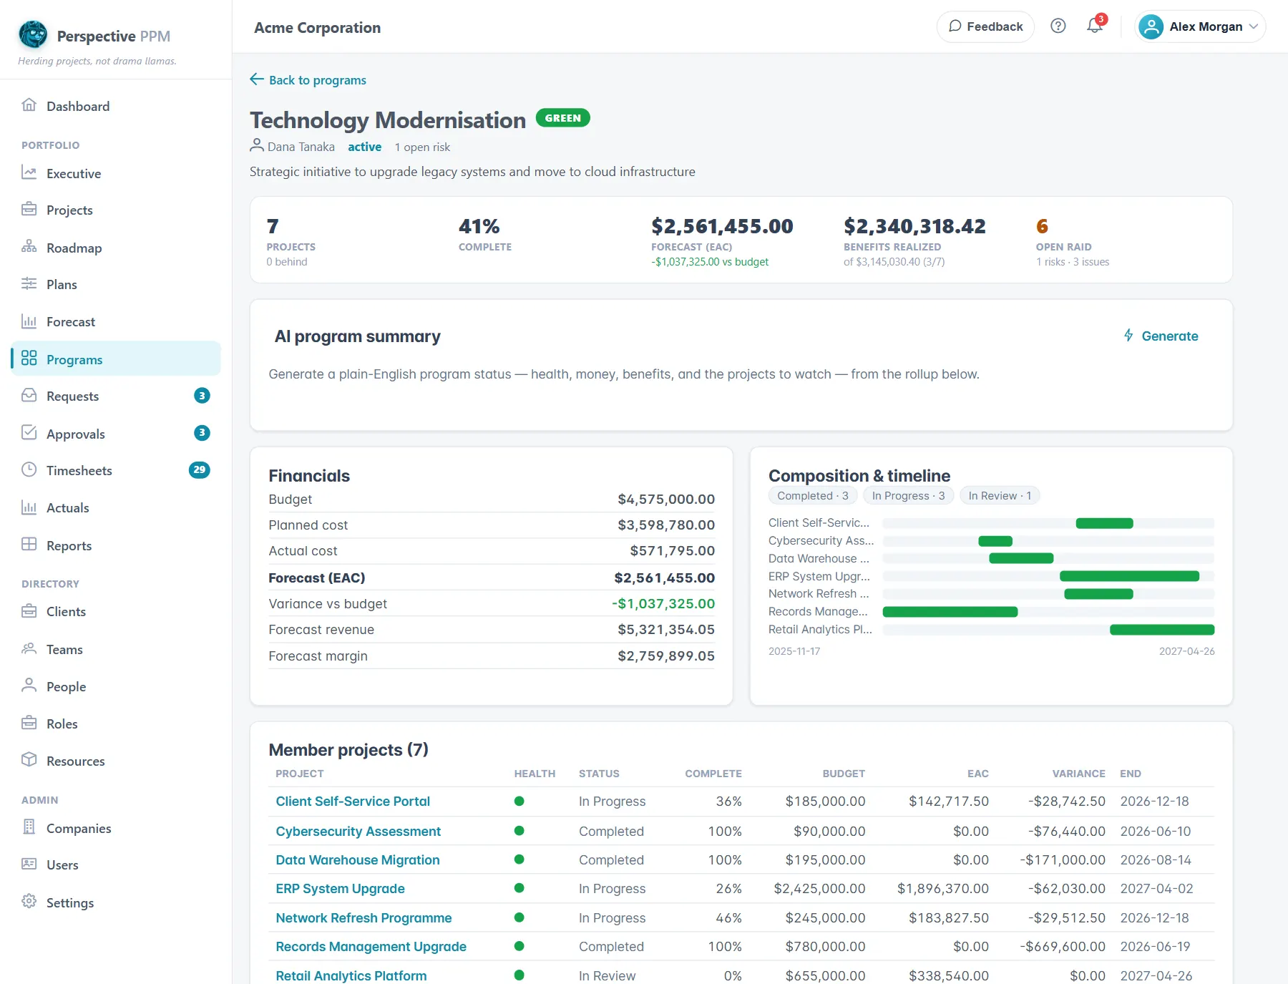
Task: Click Generate for AI program summary
Action: click(x=1161, y=336)
